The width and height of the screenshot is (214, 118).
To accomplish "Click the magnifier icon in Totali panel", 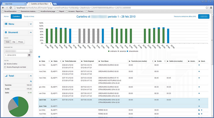I will [31, 81].
